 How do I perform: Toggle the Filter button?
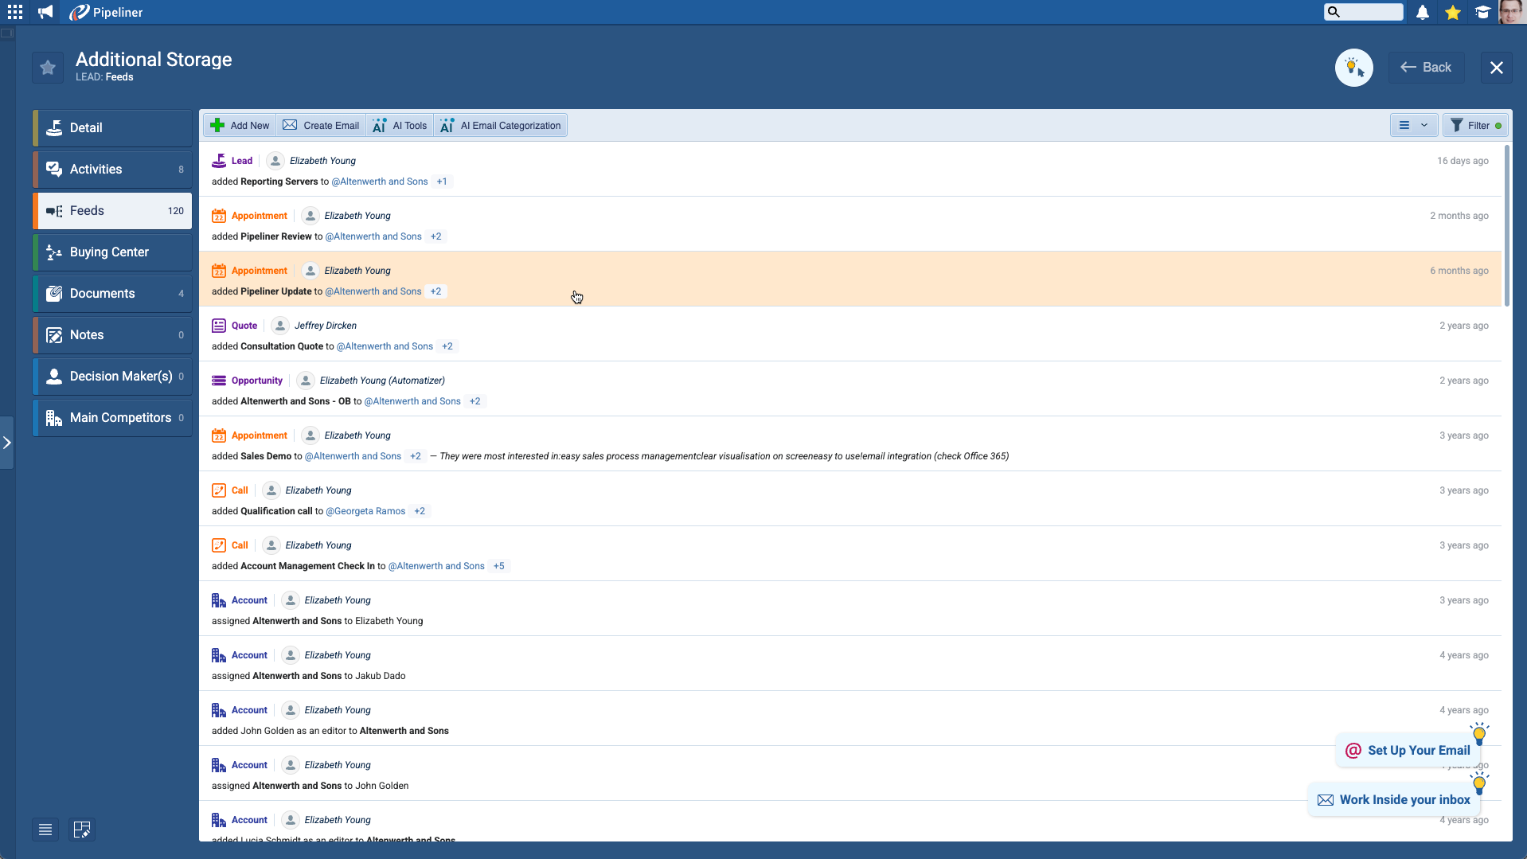coord(1475,125)
